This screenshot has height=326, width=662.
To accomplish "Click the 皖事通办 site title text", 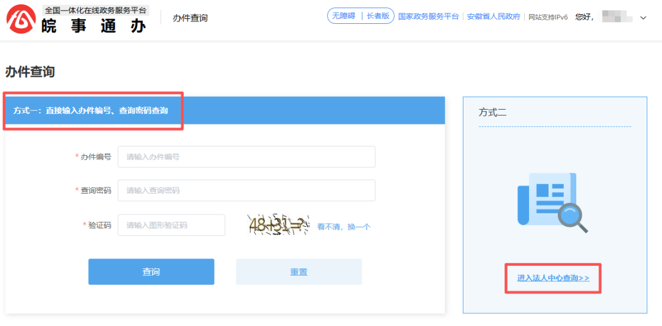I will [x=94, y=26].
